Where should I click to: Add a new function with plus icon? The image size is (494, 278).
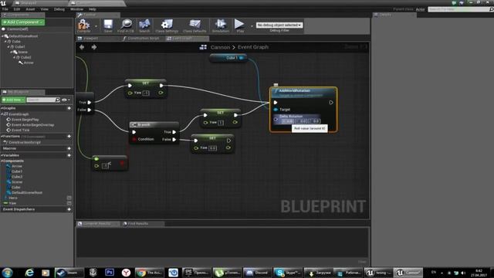(69, 136)
